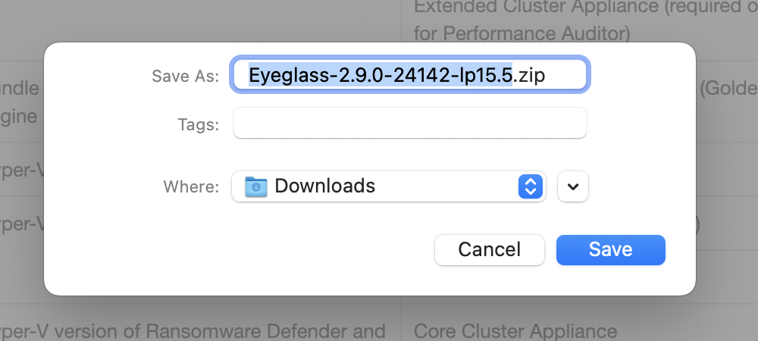Click empty dialog area below Tags field
Screen dimensions: 758x341
click(x=409, y=154)
